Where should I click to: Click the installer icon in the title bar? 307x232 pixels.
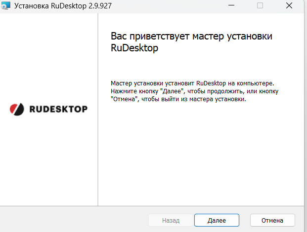click(6, 5)
